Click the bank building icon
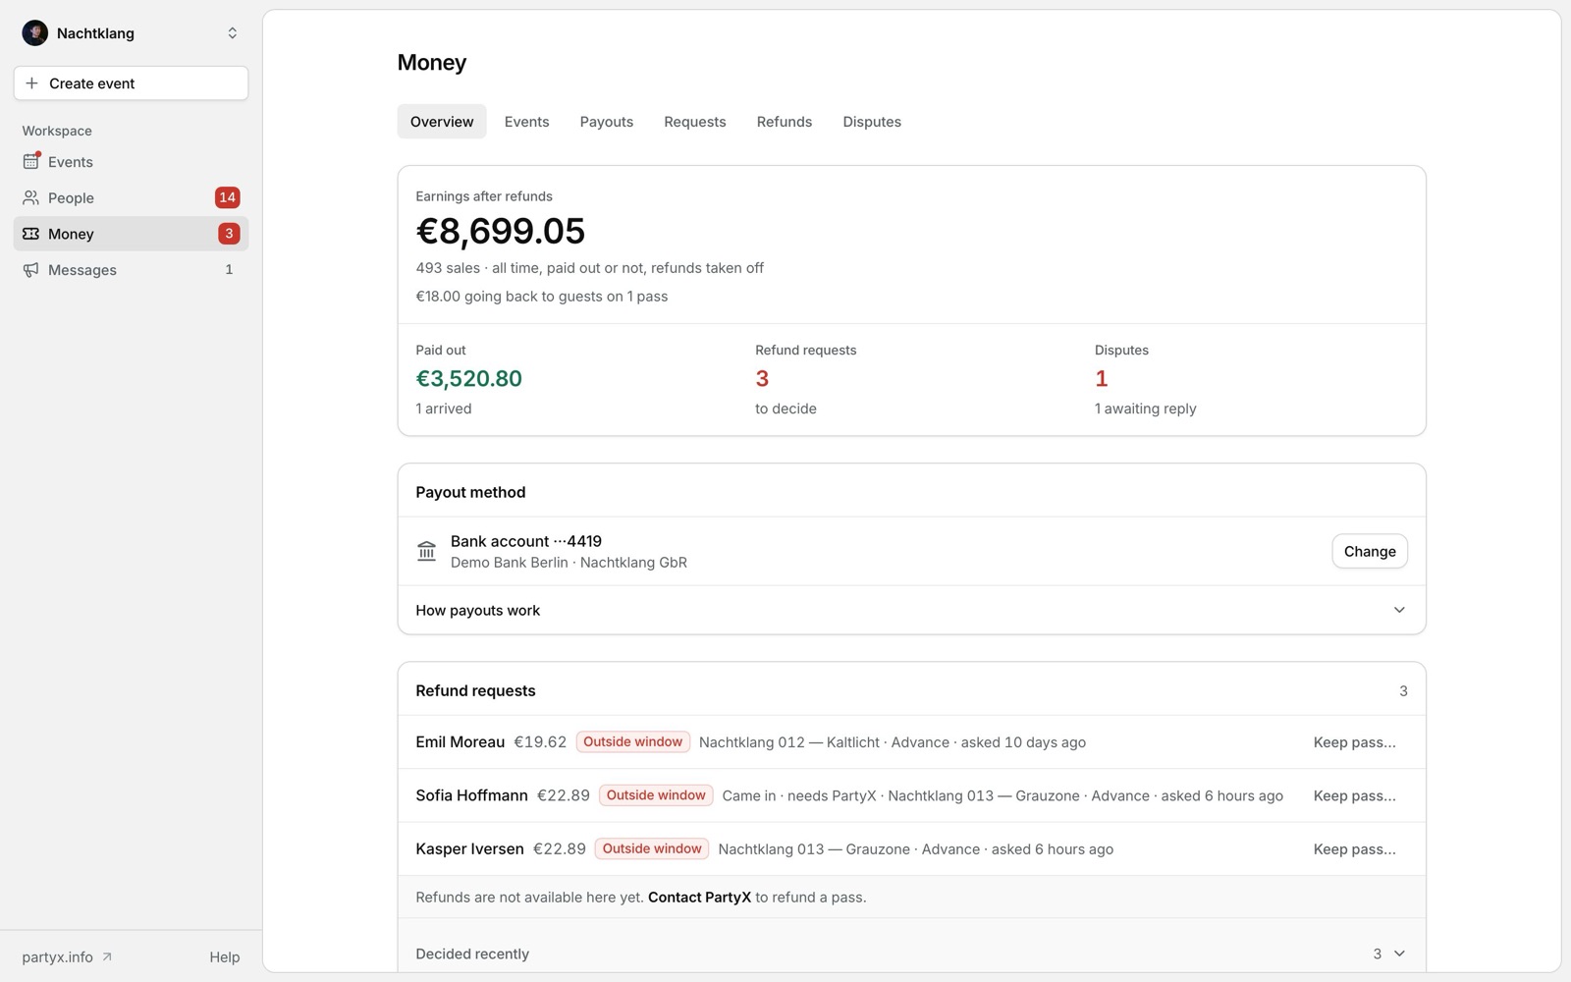Viewport: 1571px width, 982px height. coord(426,551)
